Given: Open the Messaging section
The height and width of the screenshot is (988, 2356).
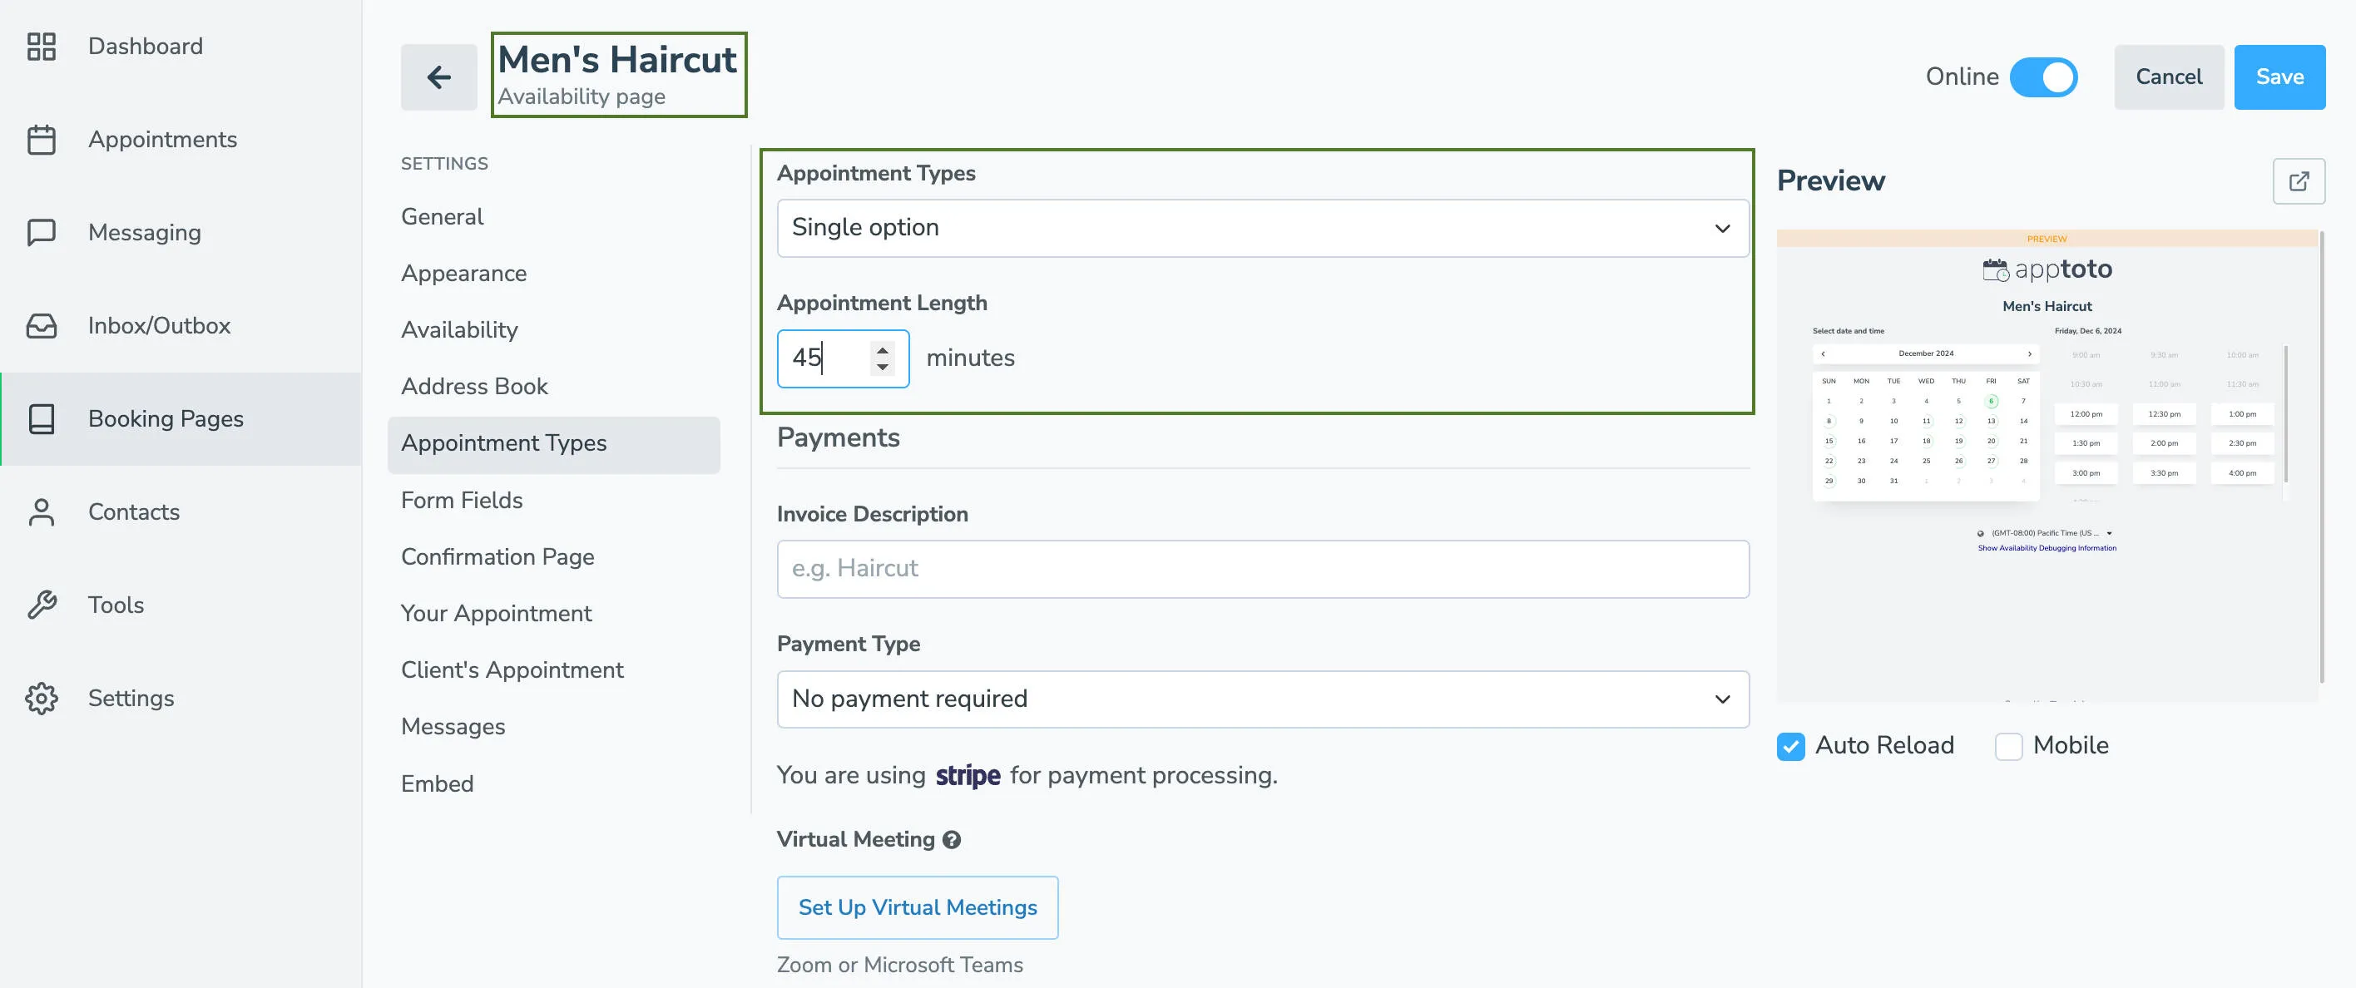Looking at the screenshot, I should click(x=144, y=232).
